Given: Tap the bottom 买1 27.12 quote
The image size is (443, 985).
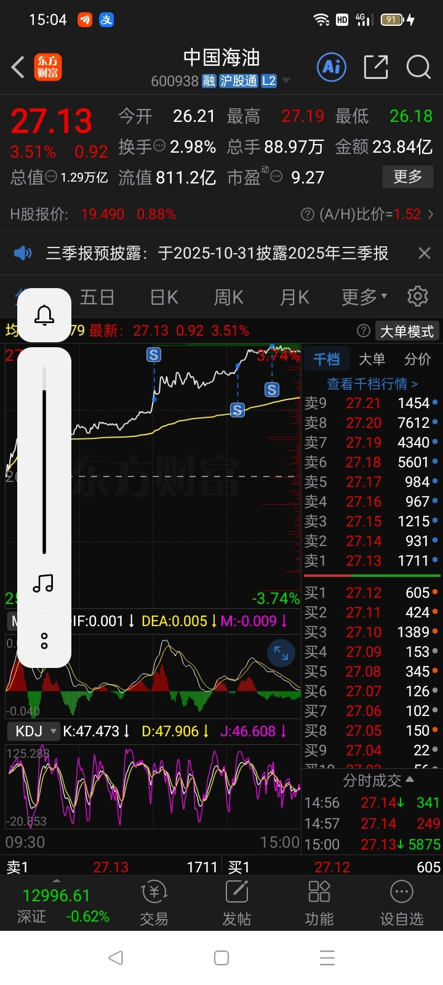Looking at the screenshot, I should point(334,867).
